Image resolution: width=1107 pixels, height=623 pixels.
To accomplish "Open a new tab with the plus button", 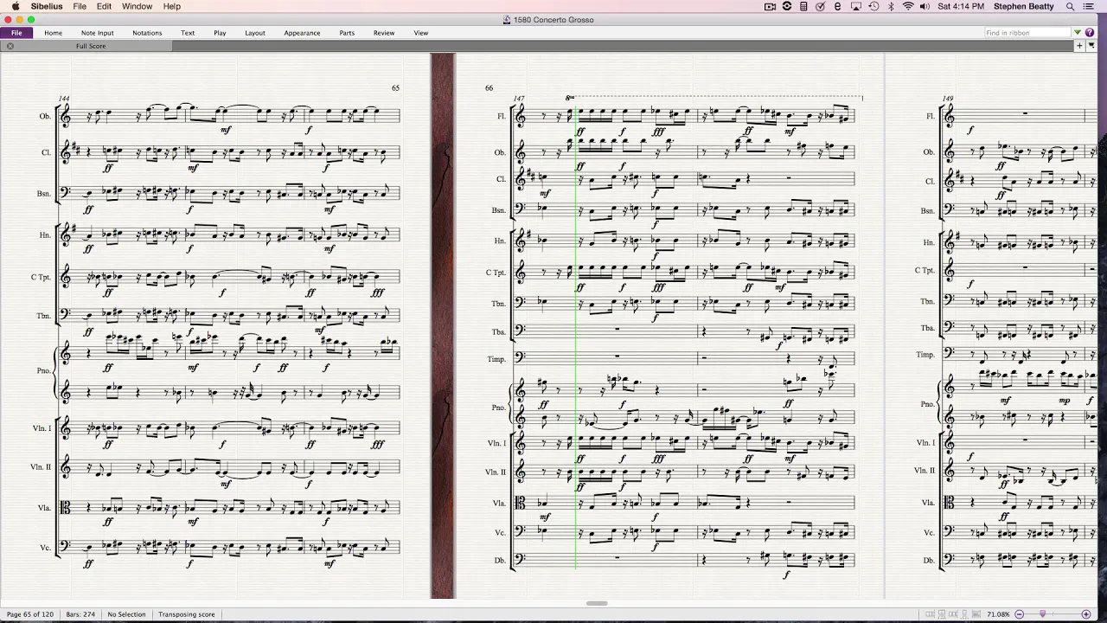I will pos(1080,46).
